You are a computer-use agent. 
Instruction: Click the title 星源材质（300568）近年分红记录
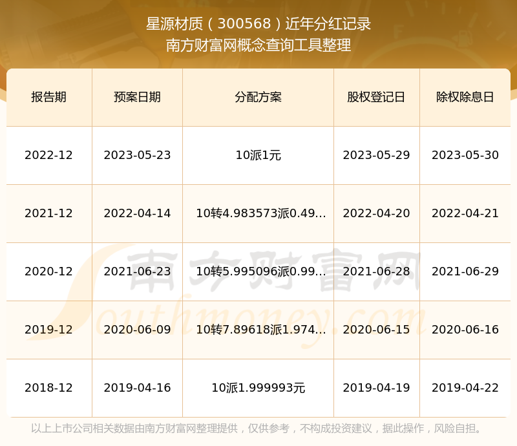(258, 24)
